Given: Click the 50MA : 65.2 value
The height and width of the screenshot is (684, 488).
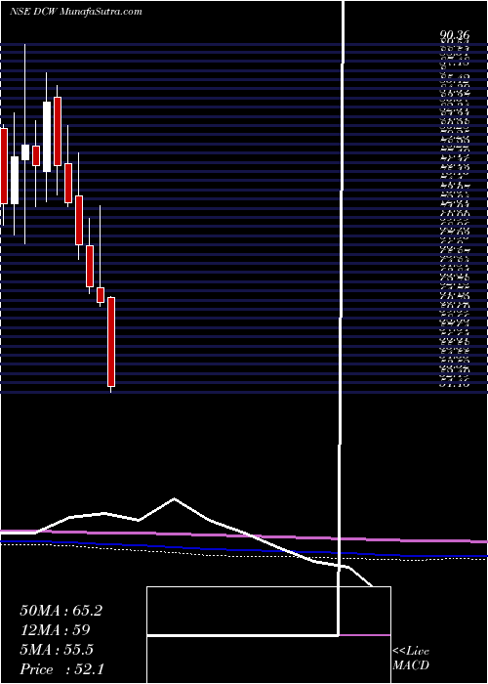Looking at the screenshot, I should (61, 611).
